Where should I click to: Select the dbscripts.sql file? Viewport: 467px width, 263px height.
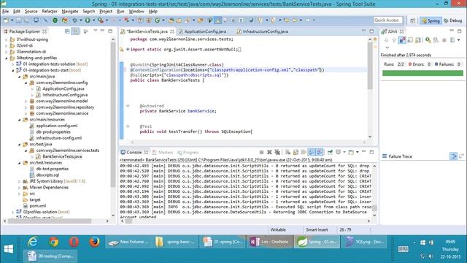[x=47, y=175]
